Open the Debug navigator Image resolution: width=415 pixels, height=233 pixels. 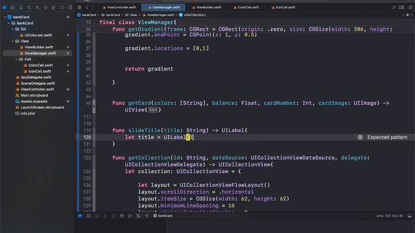coord(53,7)
